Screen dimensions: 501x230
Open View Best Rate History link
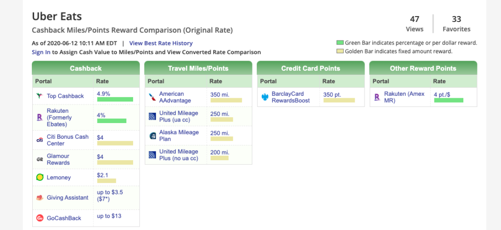(x=160, y=43)
